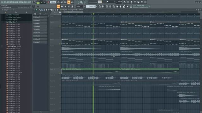Click the arrow icon beside the highlighted button
Image resolution: width=202 pixels, height=113 pixels.
62,6
